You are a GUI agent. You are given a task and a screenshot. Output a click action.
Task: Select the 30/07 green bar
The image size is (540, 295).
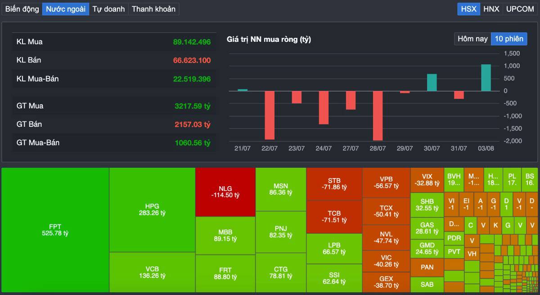[x=432, y=82]
